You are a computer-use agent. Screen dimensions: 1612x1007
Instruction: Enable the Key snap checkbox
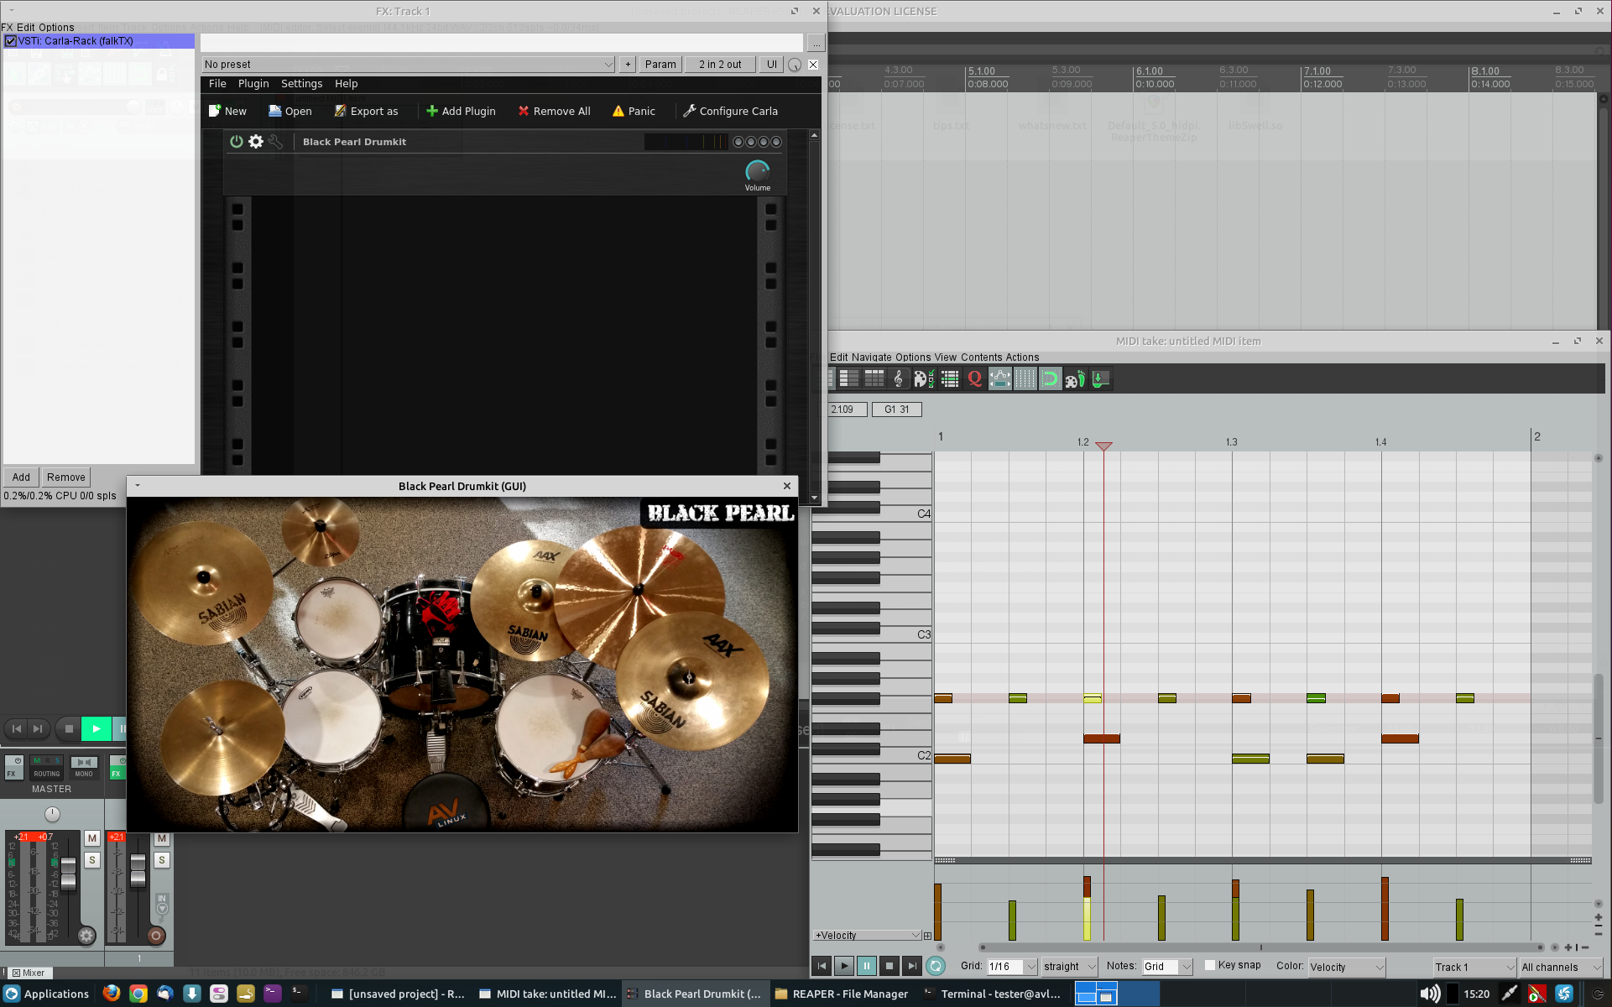[x=1210, y=965]
